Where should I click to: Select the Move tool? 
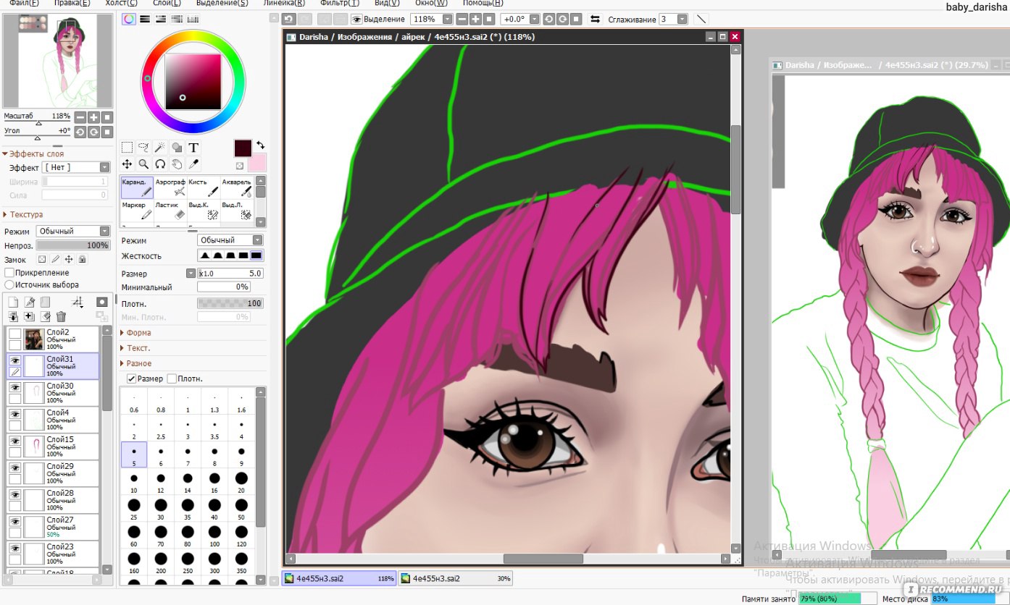click(x=127, y=164)
